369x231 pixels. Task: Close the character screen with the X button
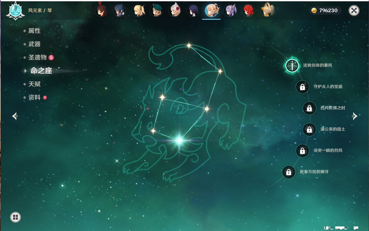click(354, 10)
